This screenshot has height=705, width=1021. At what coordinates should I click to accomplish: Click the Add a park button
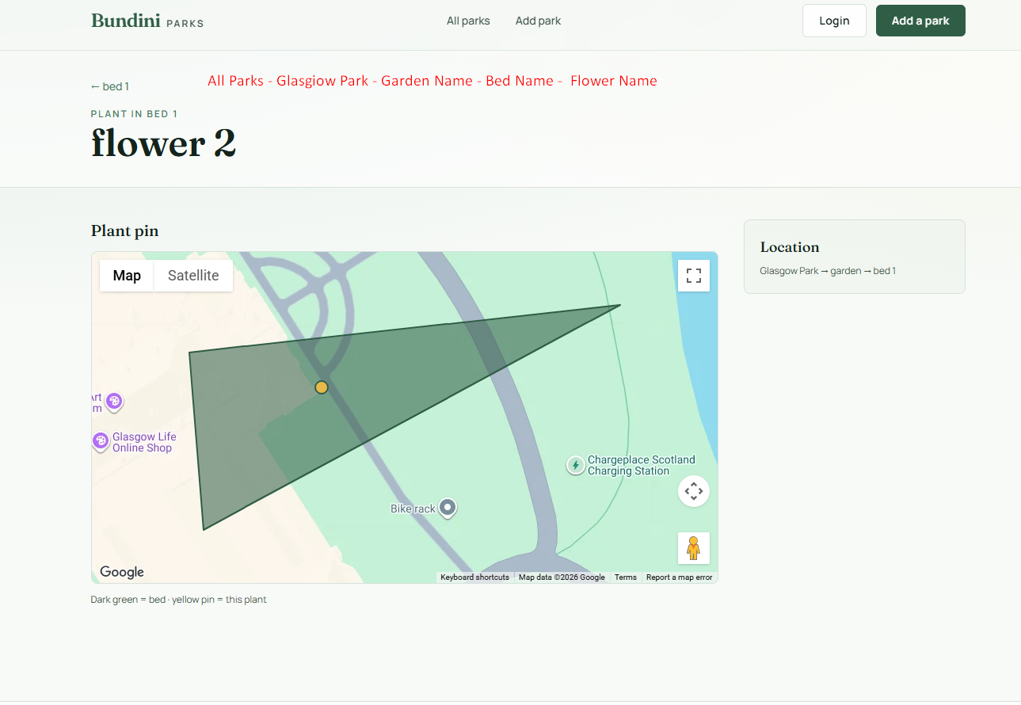coord(920,21)
